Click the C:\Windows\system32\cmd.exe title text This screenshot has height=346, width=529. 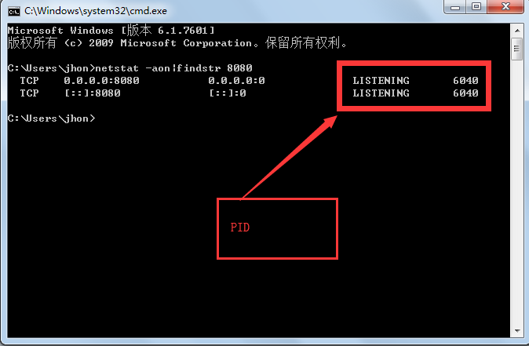pyautogui.click(x=96, y=11)
